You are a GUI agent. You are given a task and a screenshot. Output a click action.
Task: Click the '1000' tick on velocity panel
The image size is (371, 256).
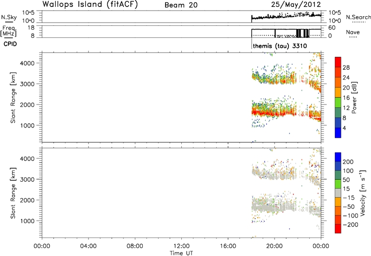click(27, 221)
